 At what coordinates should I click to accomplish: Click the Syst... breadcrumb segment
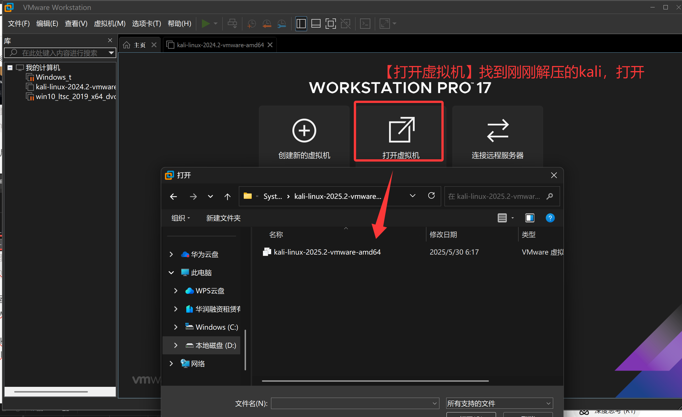click(x=273, y=196)
